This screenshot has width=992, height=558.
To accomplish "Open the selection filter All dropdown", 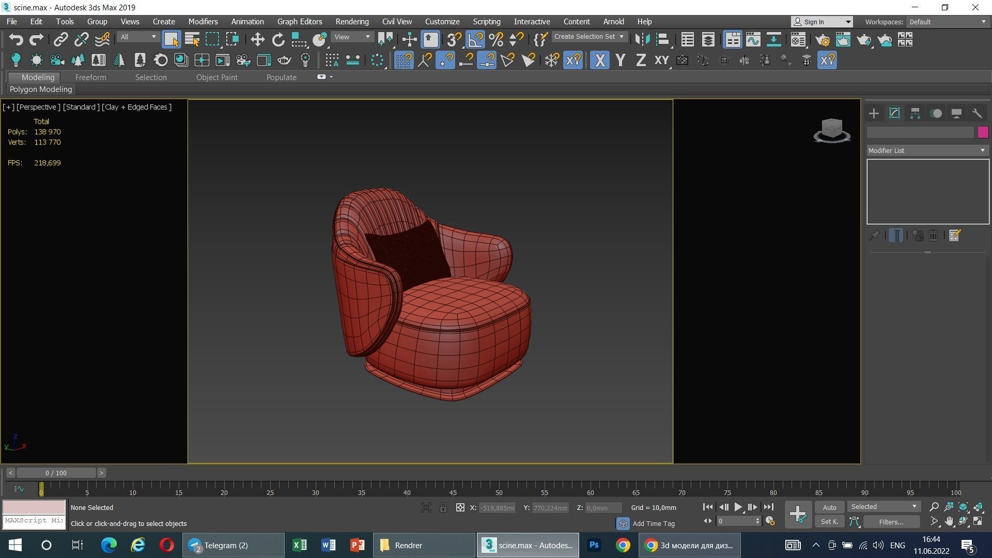I will click(x=138, y=37).
